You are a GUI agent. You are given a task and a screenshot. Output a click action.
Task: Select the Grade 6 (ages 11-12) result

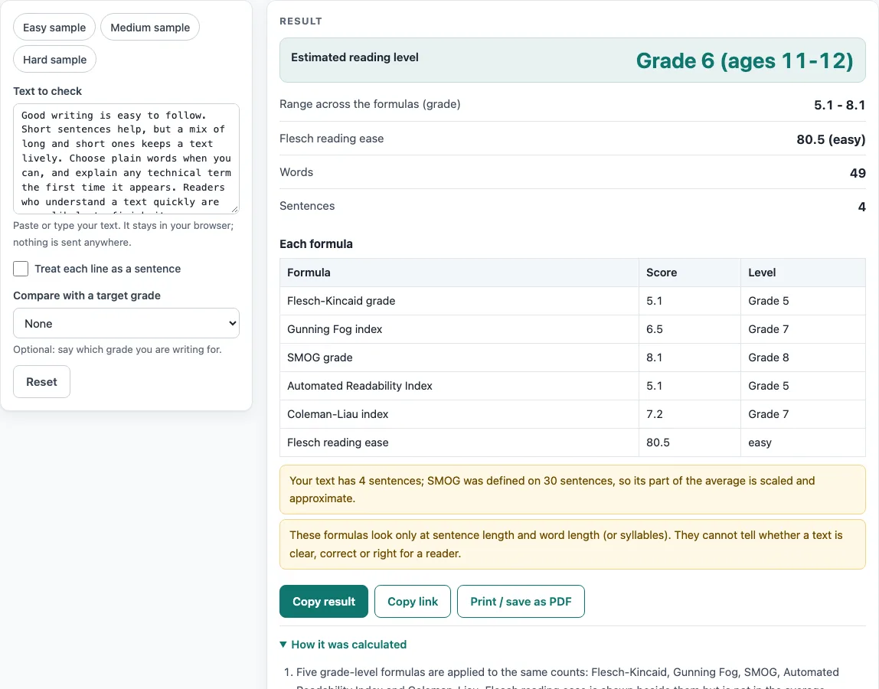744,60
